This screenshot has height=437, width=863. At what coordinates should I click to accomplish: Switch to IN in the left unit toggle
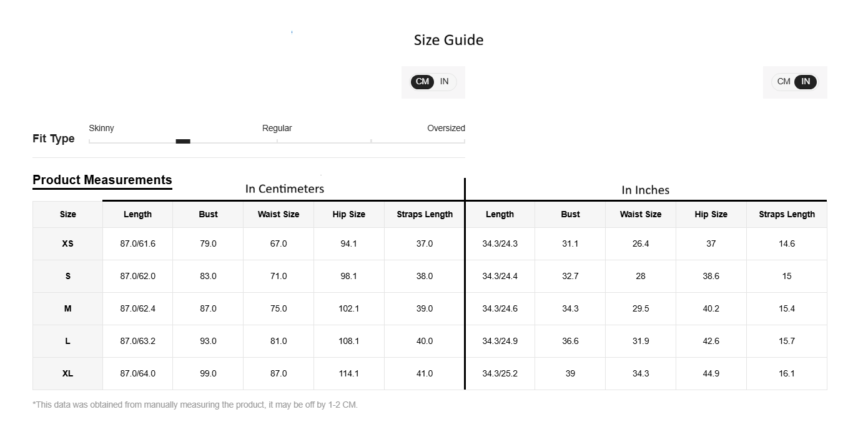coord(445,82)
